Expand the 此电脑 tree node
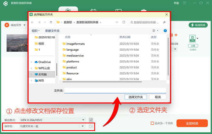This screenshot has width=212, height=134. coord(31,74)
